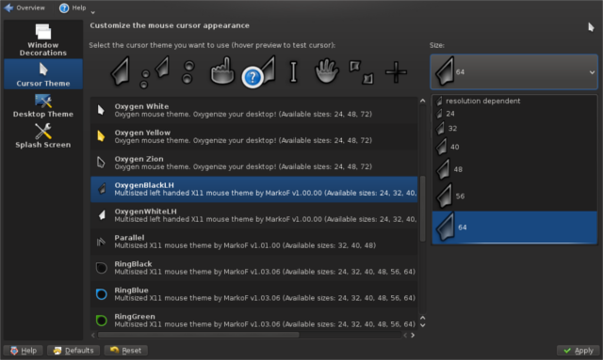Click the Help button at bottom

pos(24,351)
